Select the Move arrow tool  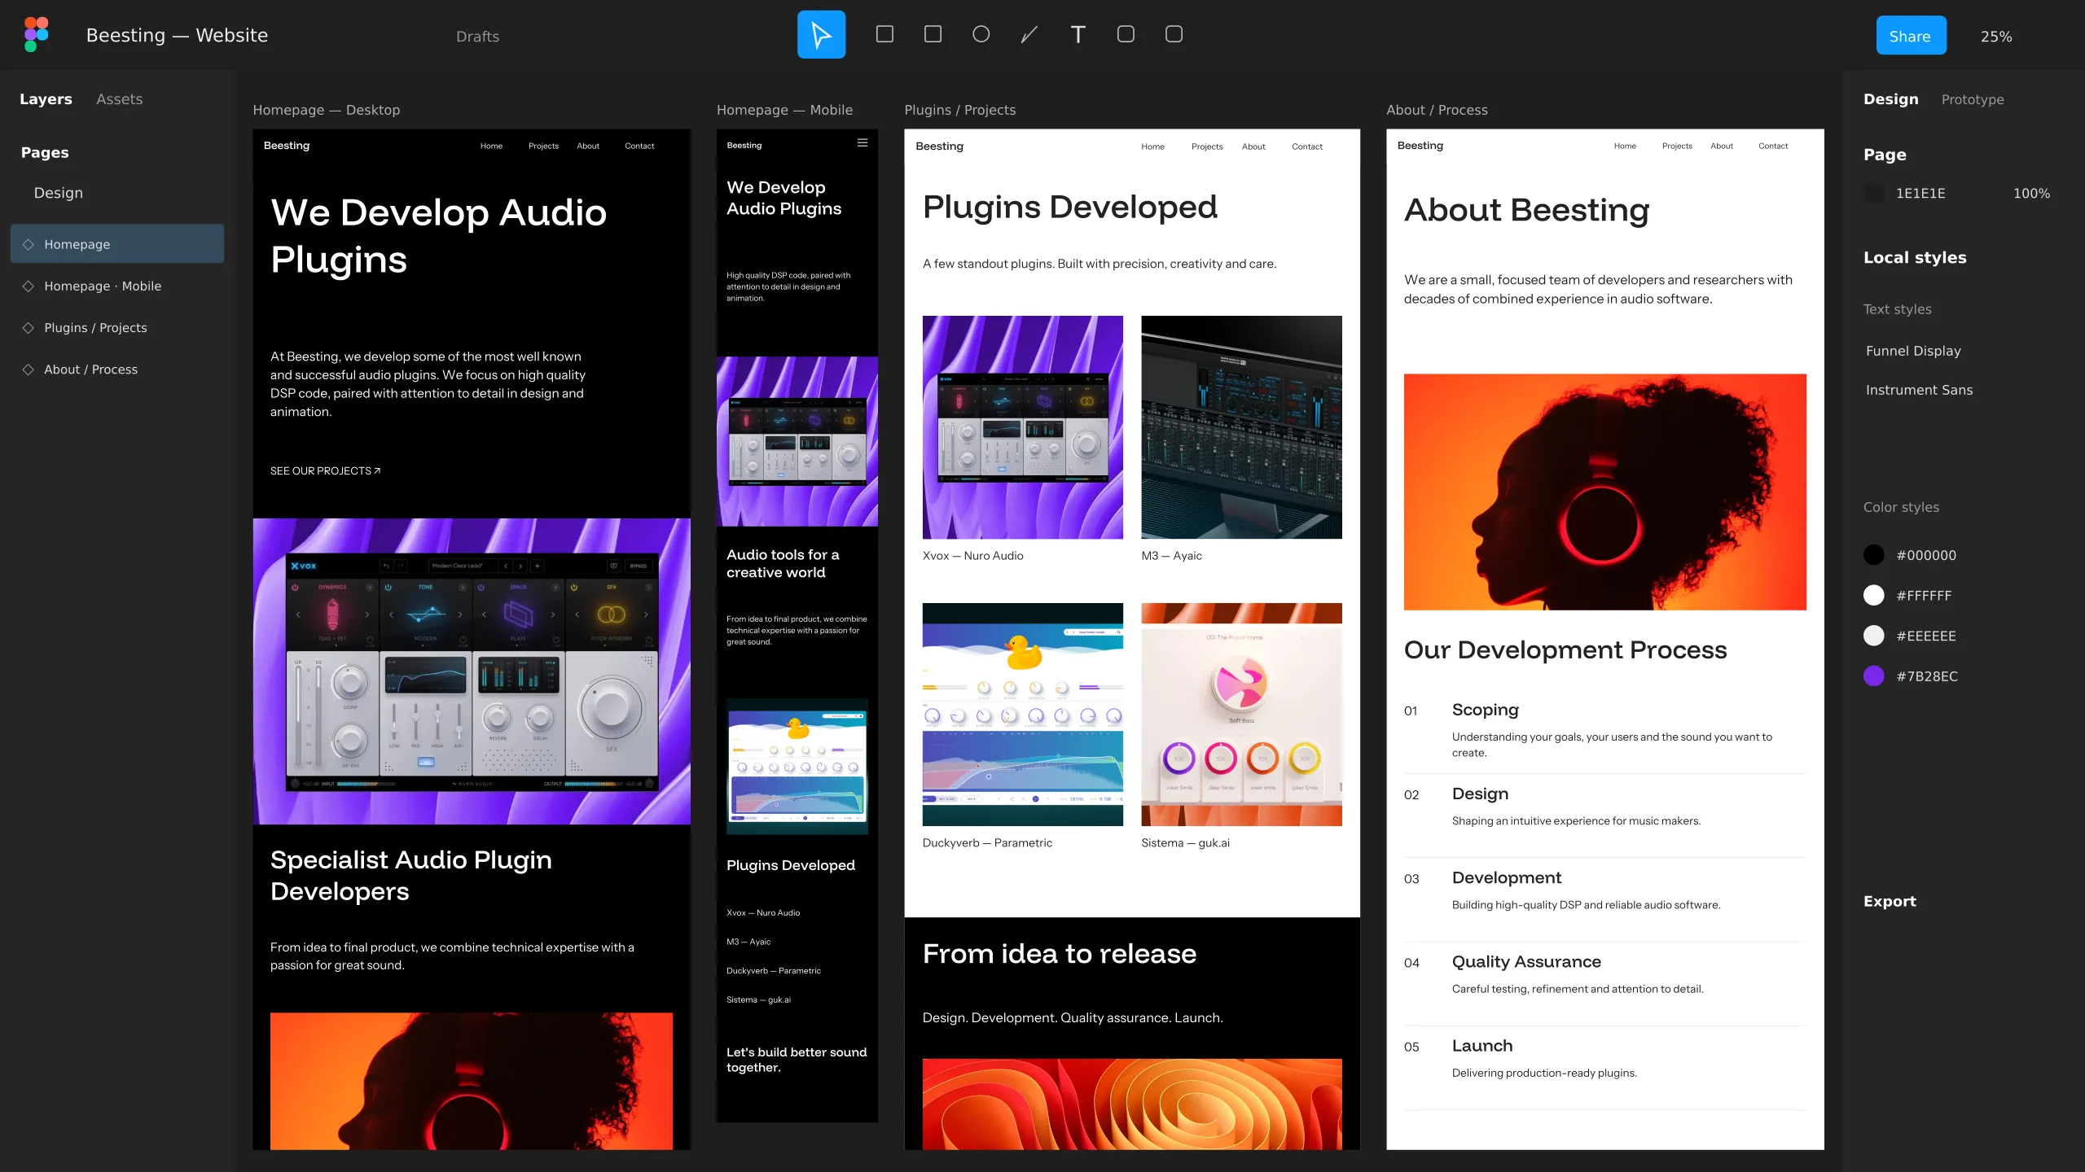pyautogui.click(x=821, y=35)
